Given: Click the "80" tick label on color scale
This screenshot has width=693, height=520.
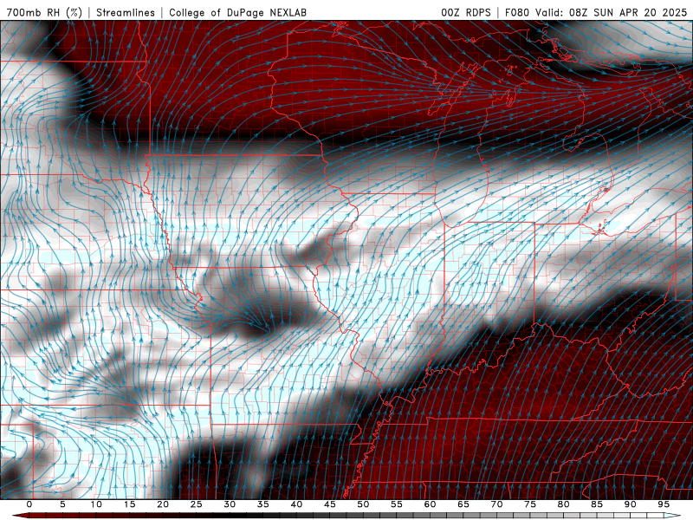Looking at the screenshot, I should pos(564,504).
